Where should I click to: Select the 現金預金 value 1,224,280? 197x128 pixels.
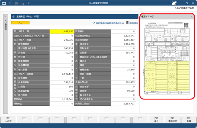click(123, 44)
